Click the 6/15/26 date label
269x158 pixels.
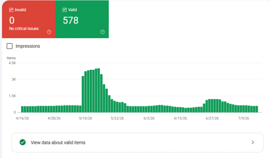[x=180, y=118]
